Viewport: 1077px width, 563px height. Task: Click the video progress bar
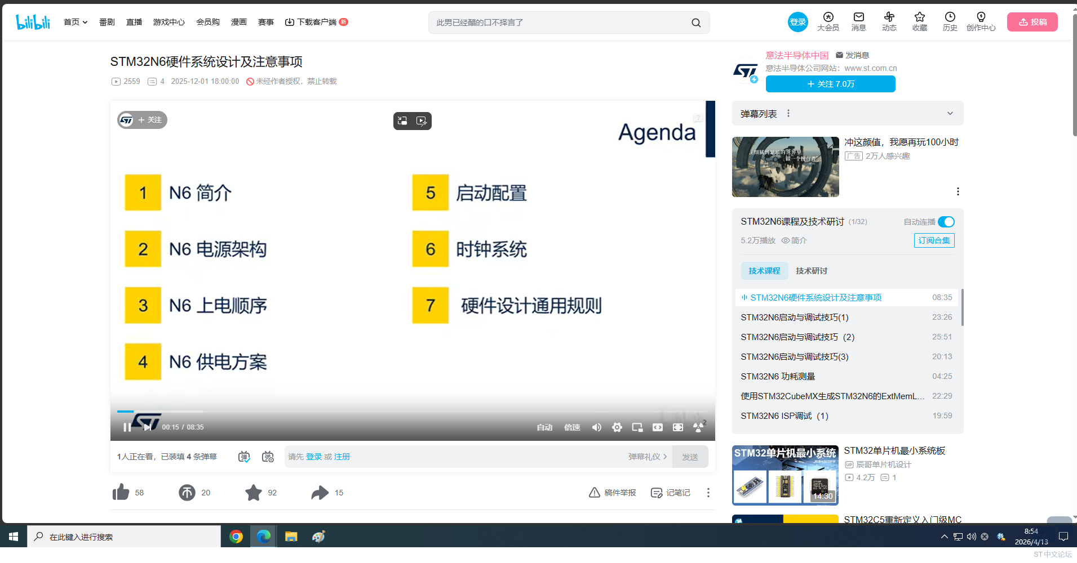(x=395, y=412)
